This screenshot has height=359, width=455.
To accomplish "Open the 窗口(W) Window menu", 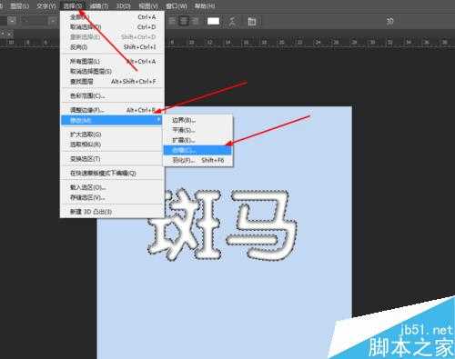I will [177, 5].
